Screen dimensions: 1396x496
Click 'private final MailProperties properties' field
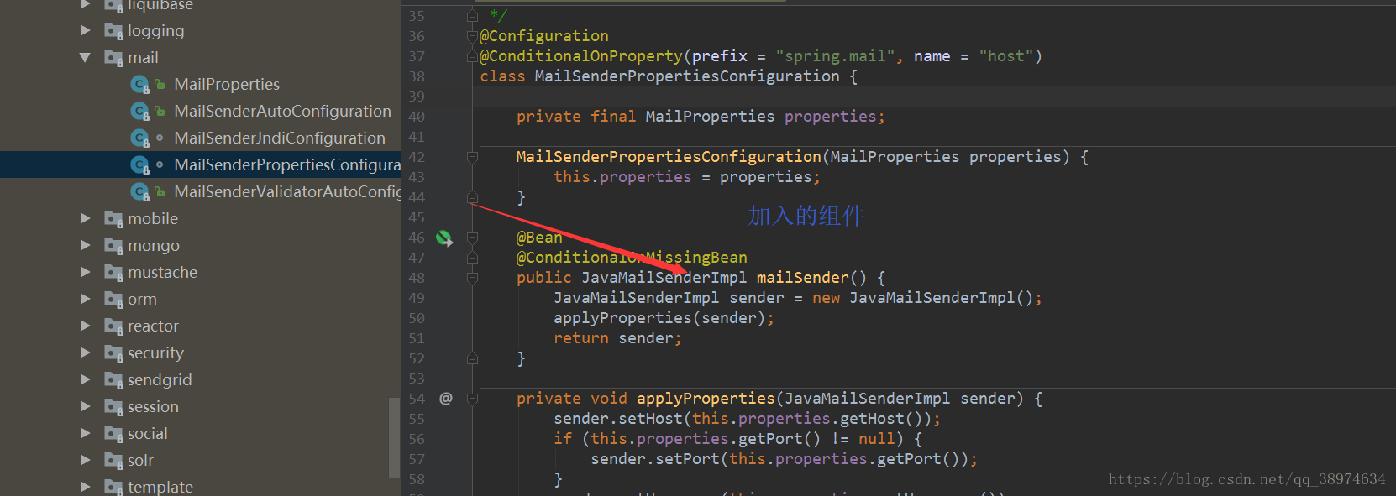pyautogui.click(x=701, y=117)
